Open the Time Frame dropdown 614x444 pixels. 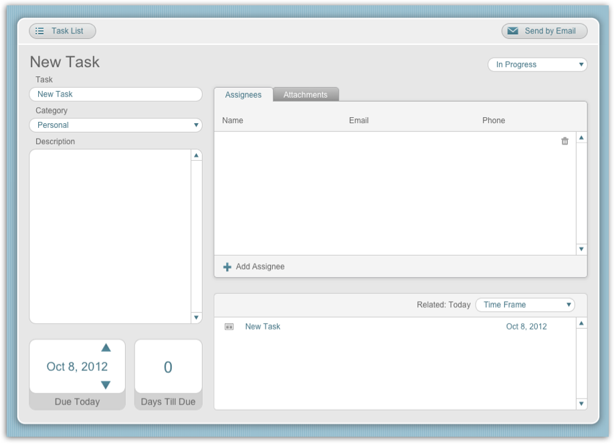524,304
